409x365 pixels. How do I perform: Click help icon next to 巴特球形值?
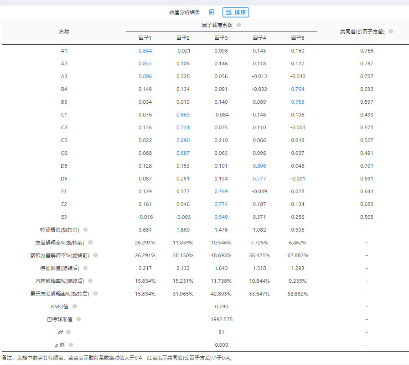[x=78, y=319]
